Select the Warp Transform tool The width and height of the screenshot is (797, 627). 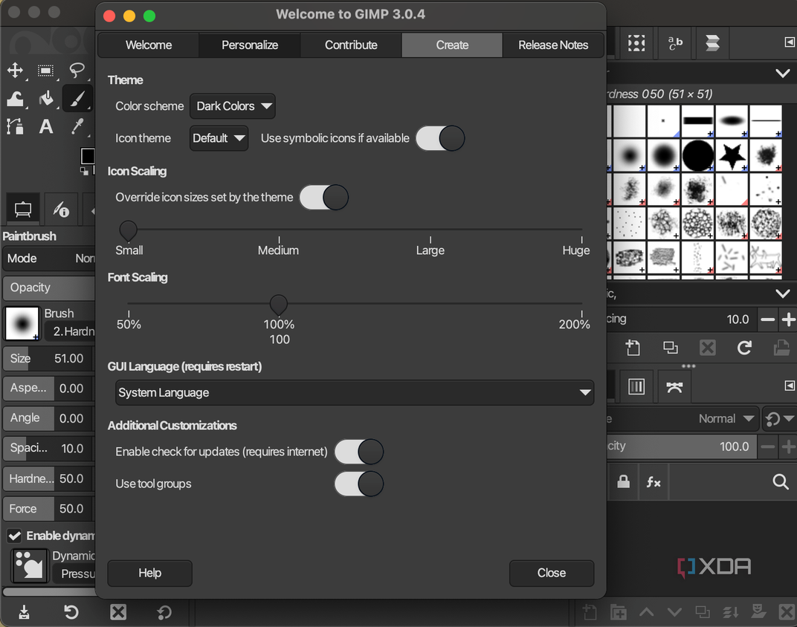(x=15, y=99)
